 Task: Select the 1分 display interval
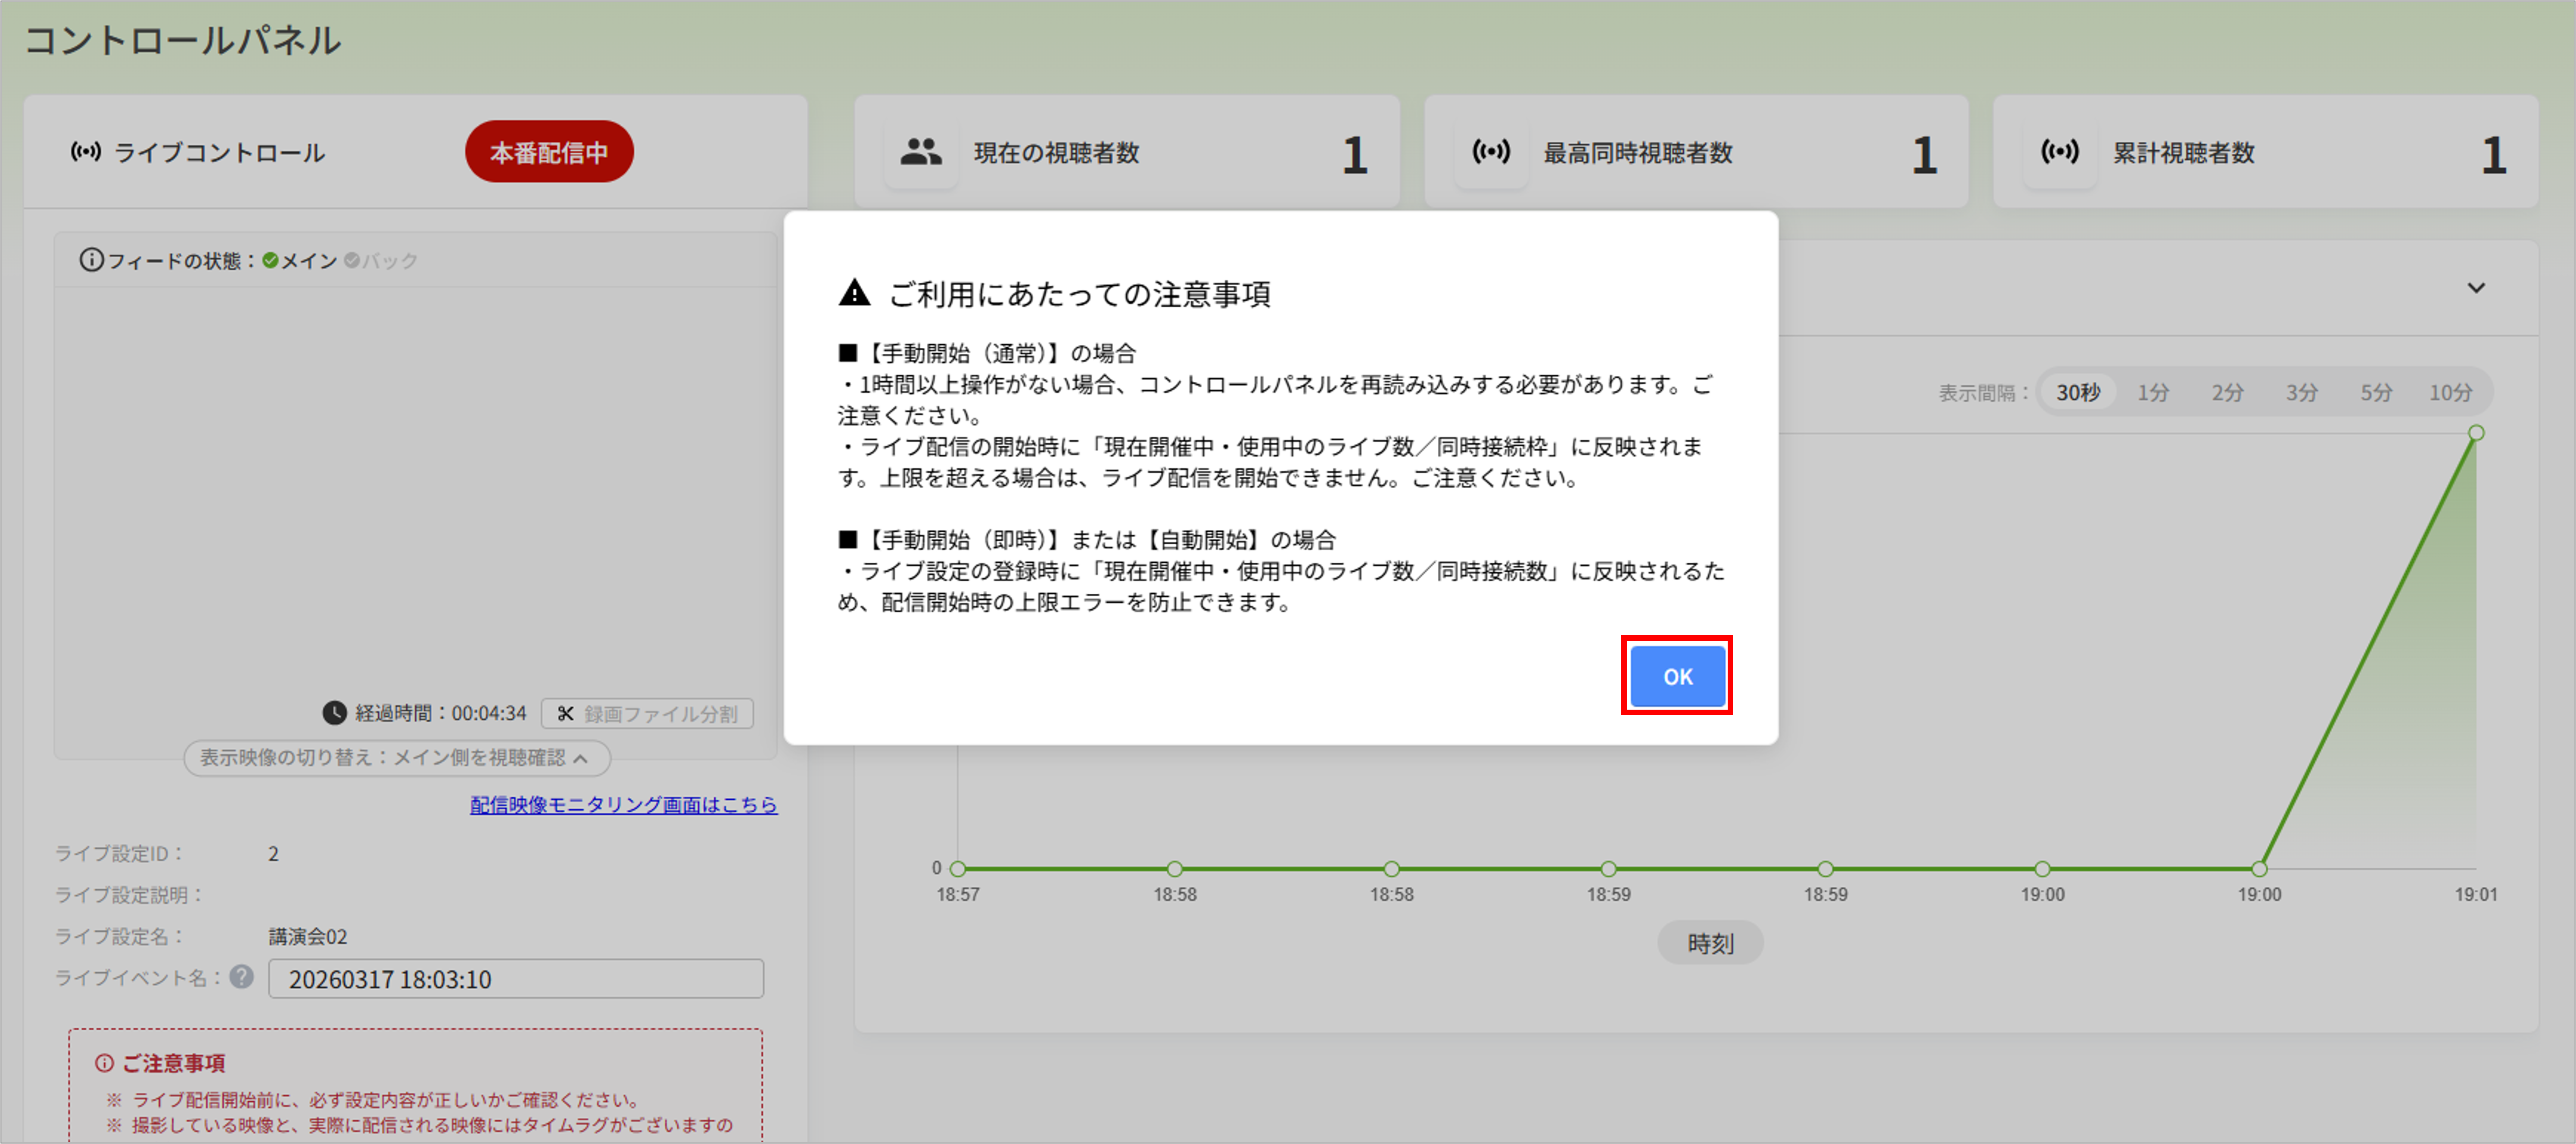(x=2153, y=392)
